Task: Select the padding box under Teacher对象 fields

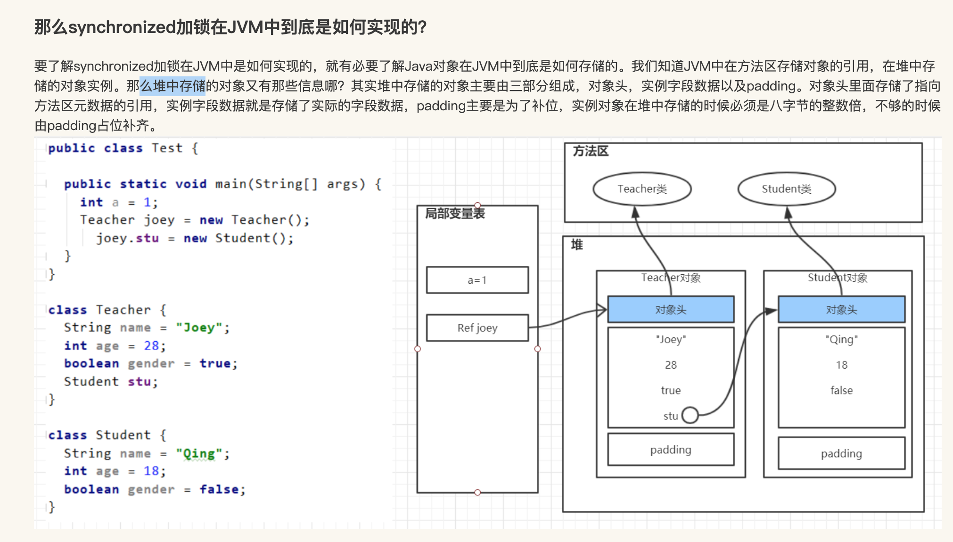Action: pyautogui.click(x=670, y=450)
